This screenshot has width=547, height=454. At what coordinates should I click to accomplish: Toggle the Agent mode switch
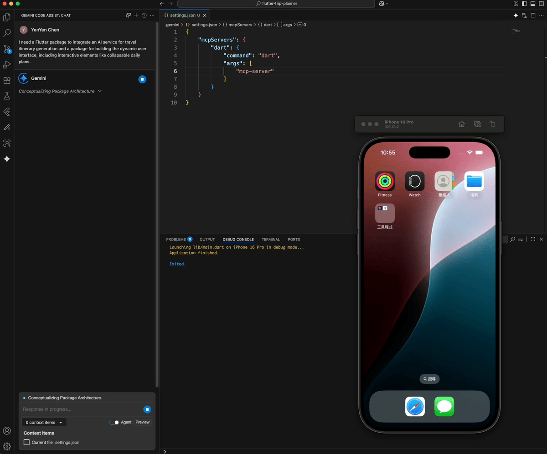114,422
